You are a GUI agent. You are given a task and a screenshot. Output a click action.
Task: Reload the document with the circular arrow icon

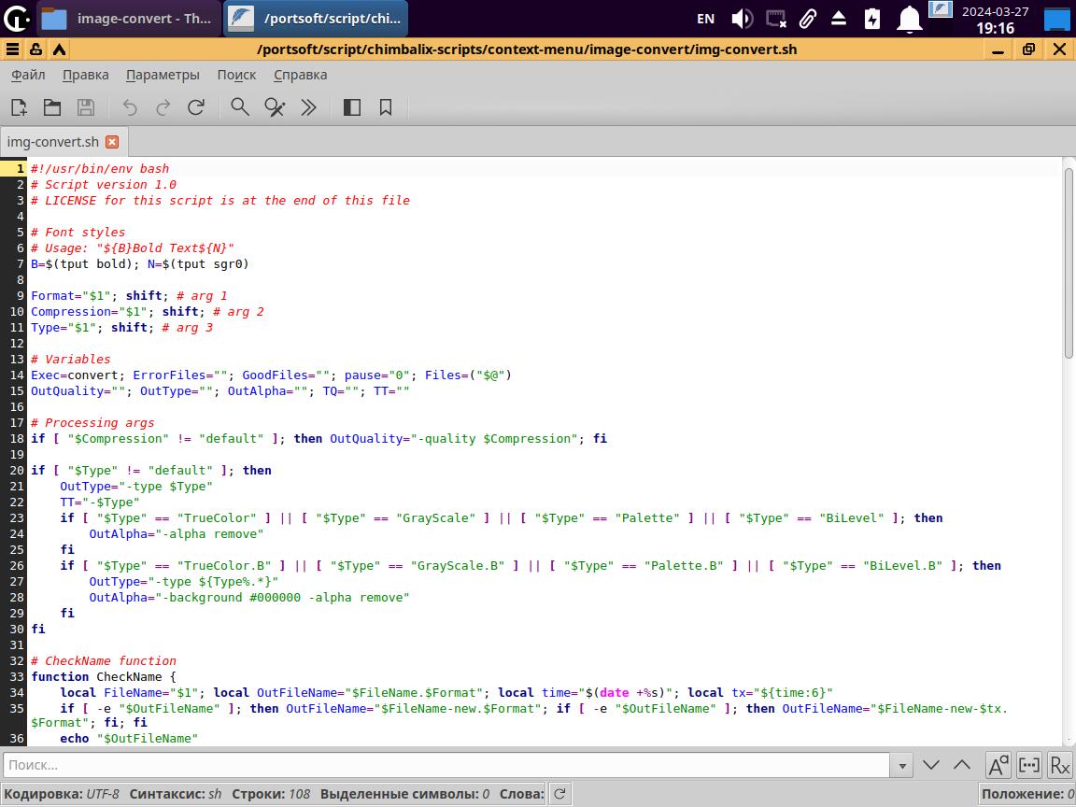[196, 107]
